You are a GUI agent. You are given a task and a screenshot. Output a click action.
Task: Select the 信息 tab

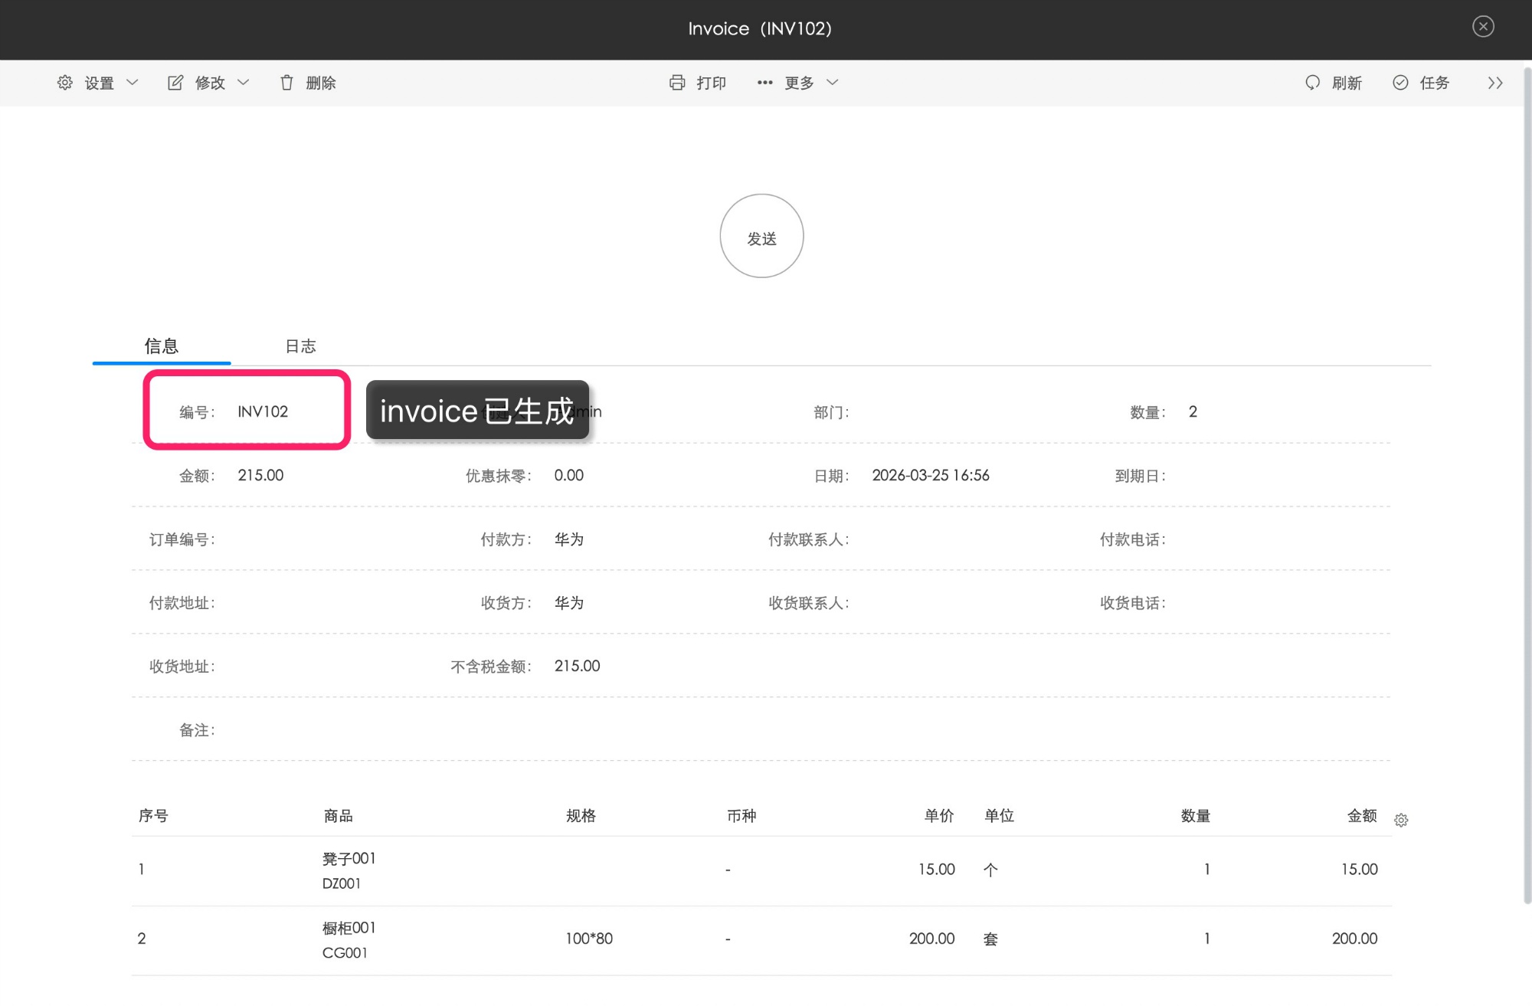point(162,346)
